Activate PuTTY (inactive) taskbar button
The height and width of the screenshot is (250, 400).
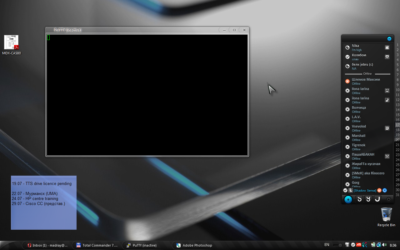(x=147, y=245)
